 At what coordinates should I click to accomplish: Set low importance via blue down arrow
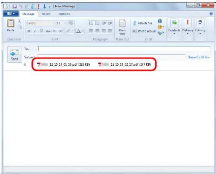[x=45, y=6]
